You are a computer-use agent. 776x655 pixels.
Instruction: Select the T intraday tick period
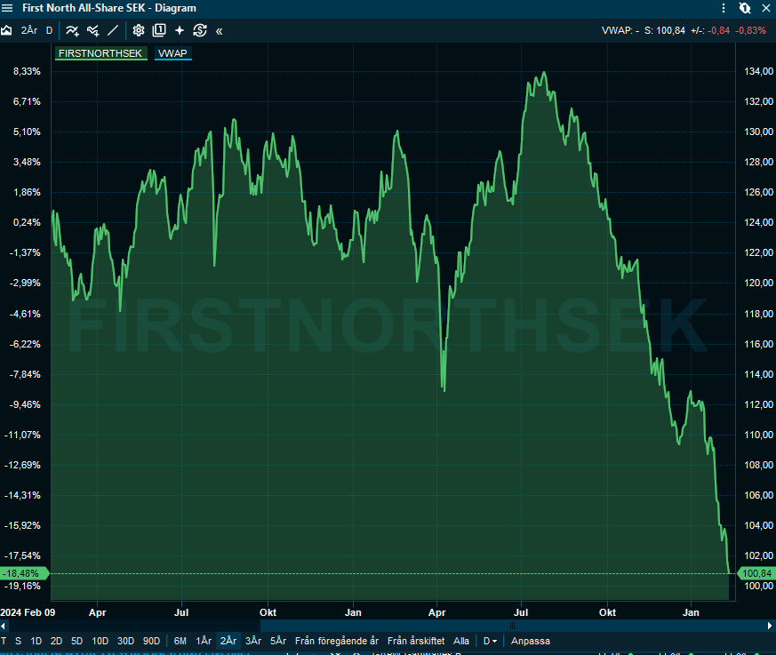4,641
